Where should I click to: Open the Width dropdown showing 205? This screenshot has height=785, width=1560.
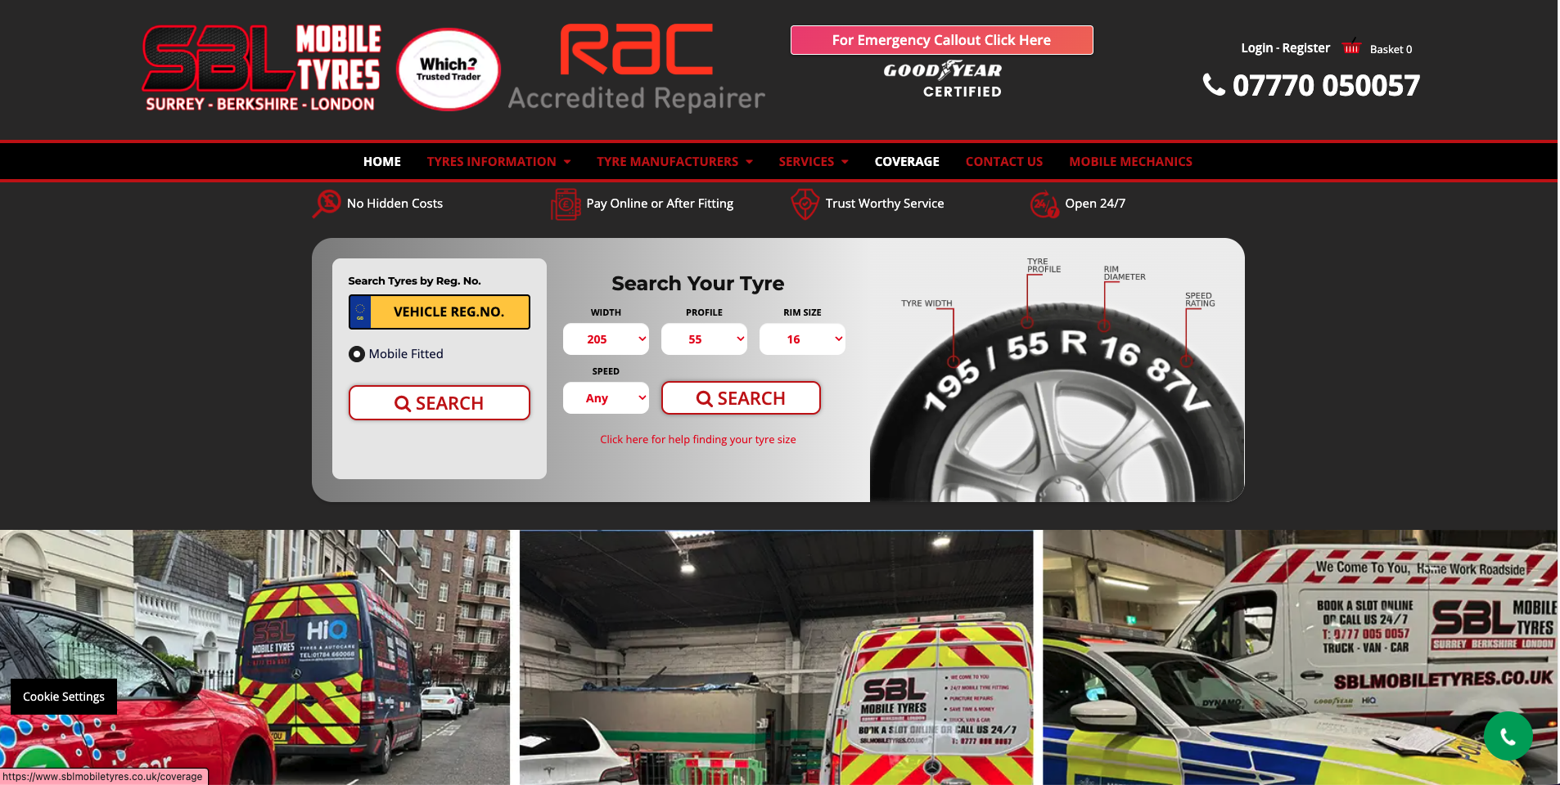(x=606, y=339)
